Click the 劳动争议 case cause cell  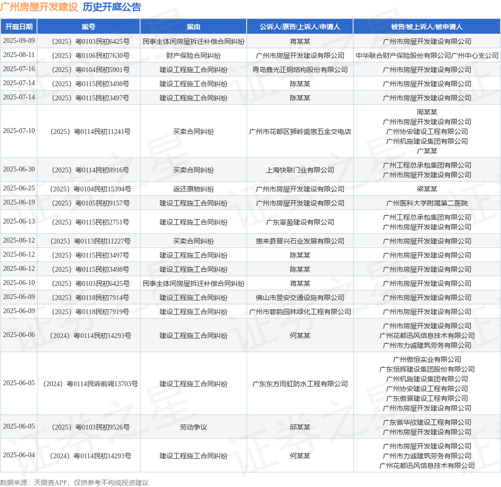tap(194, 427)
